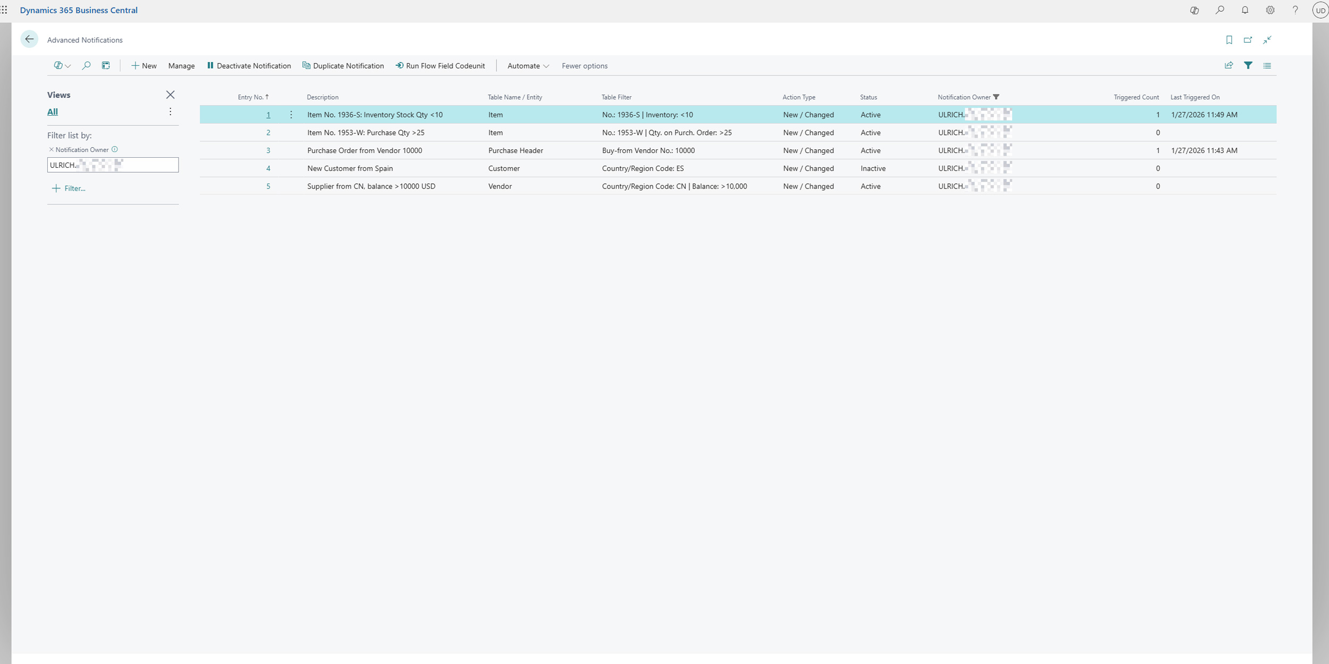The width and height of the screenshot is (1329, 664).
Task: Click Deactivate Notification button
Action: [249, 66]
